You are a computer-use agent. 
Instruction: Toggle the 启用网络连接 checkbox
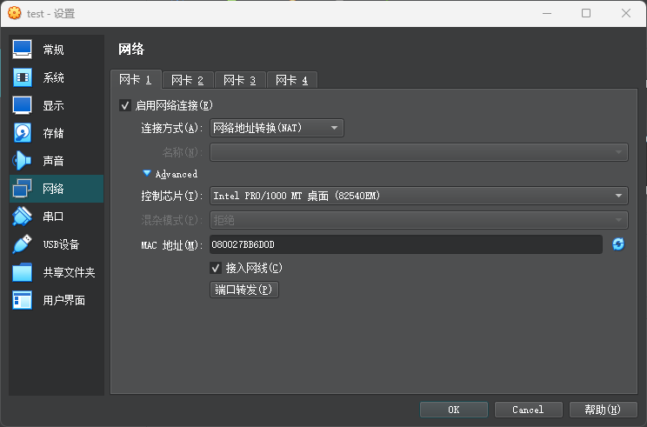[x=125, y=105]
